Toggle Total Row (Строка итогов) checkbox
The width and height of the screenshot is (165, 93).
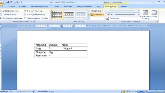pyautogui.click(x=1, y=14)
